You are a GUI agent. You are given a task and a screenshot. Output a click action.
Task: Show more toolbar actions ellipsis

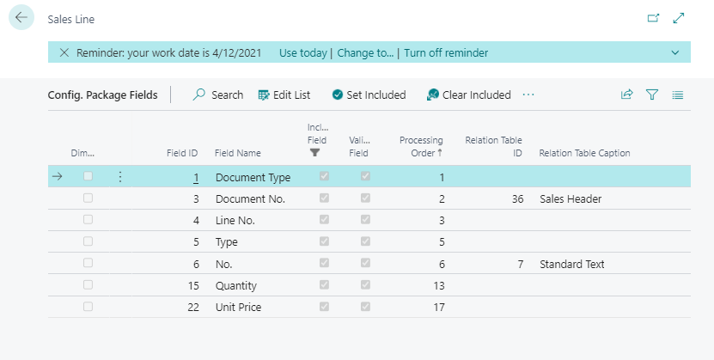[528, 95]
